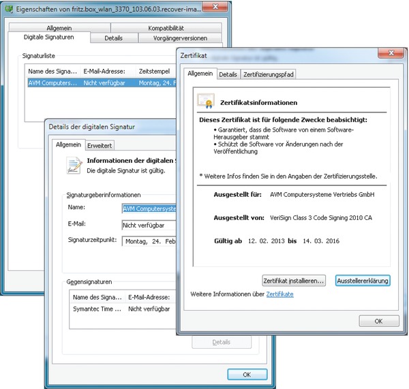Select AVM Computers signature row in Signaturliste

102,83
